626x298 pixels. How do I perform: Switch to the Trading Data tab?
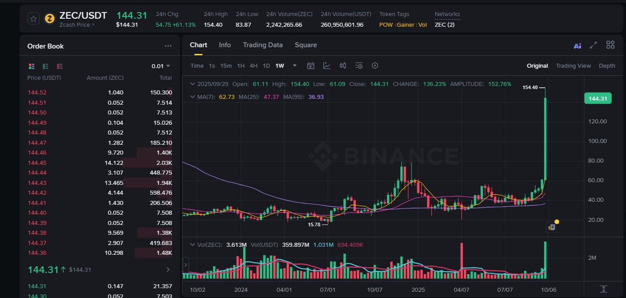click(x=263, y=45)
